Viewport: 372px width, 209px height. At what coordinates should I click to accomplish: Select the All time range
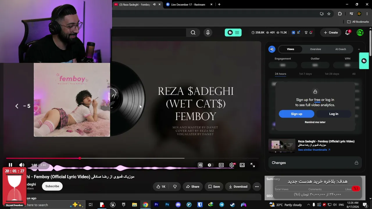tap(354, 74)
